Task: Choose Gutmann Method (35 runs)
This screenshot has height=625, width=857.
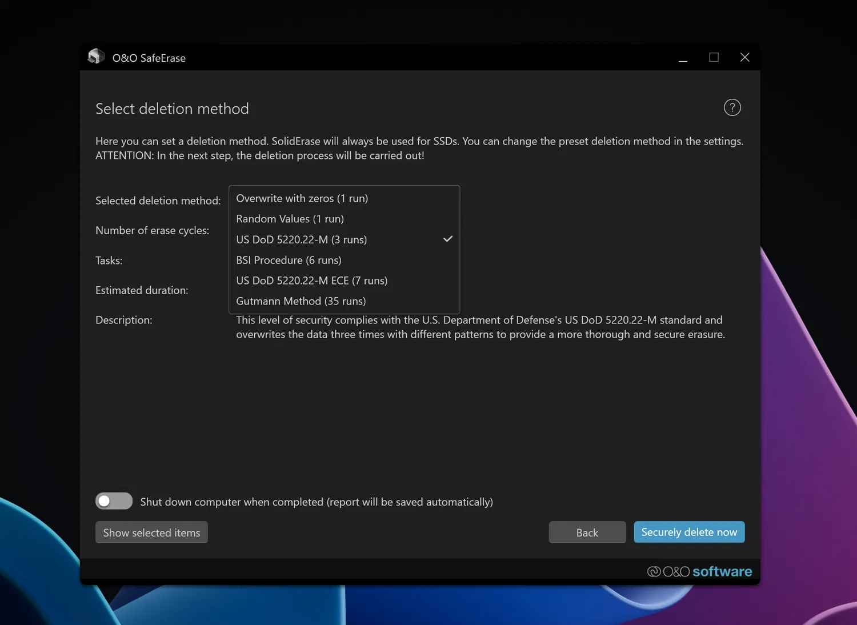Action: [x=345, y=301]
